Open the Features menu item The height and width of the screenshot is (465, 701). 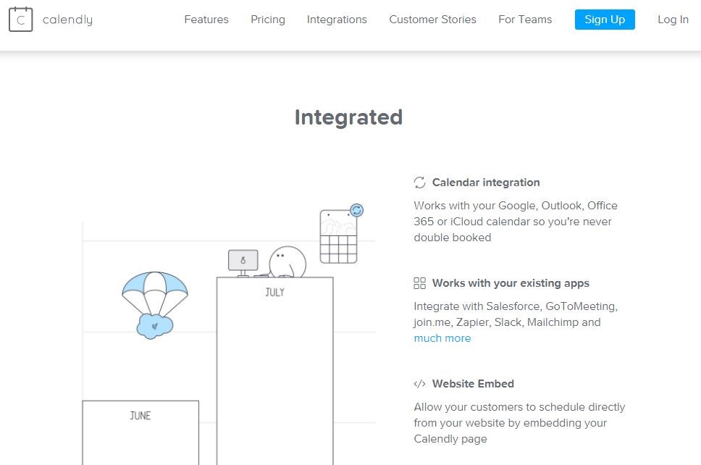(206, 20)
